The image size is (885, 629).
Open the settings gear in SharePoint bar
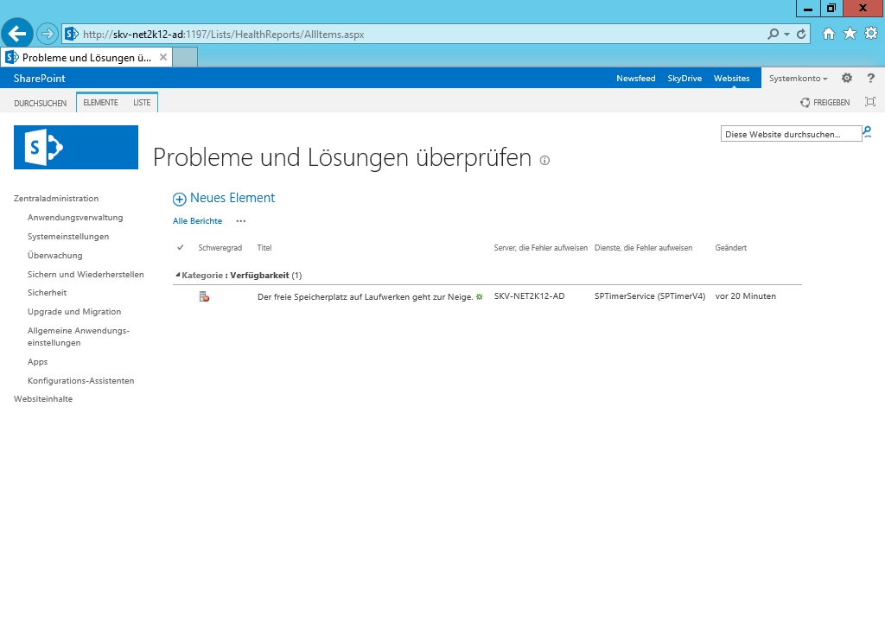(847, 78)
